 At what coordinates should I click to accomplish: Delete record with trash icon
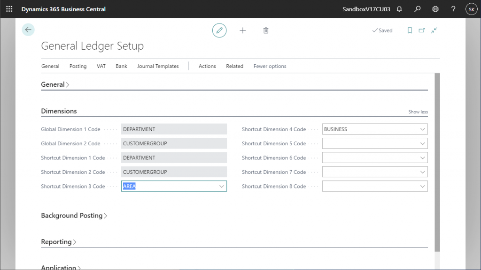(x=266, y=30)
